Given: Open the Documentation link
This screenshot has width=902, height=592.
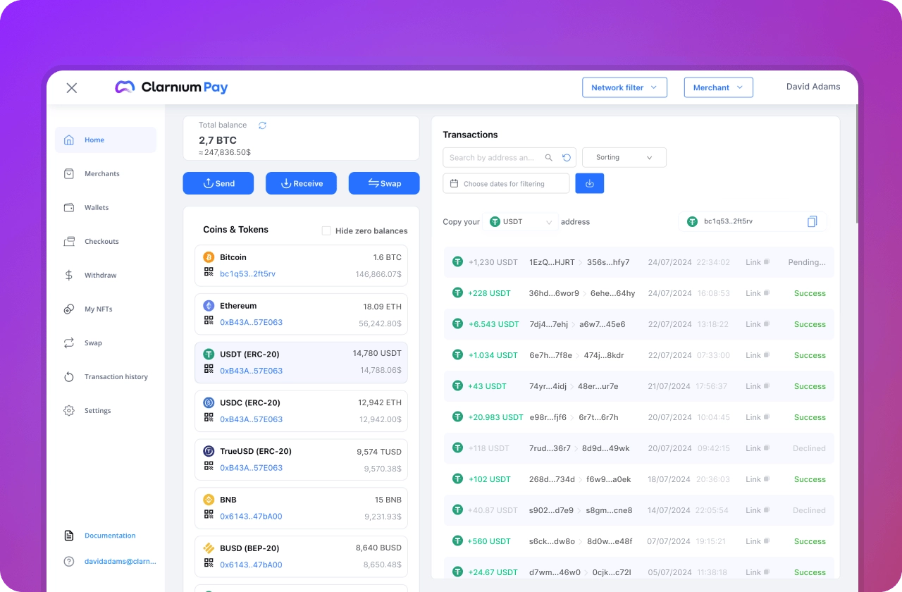Looking at the screenshot, I should click(110, 536).
